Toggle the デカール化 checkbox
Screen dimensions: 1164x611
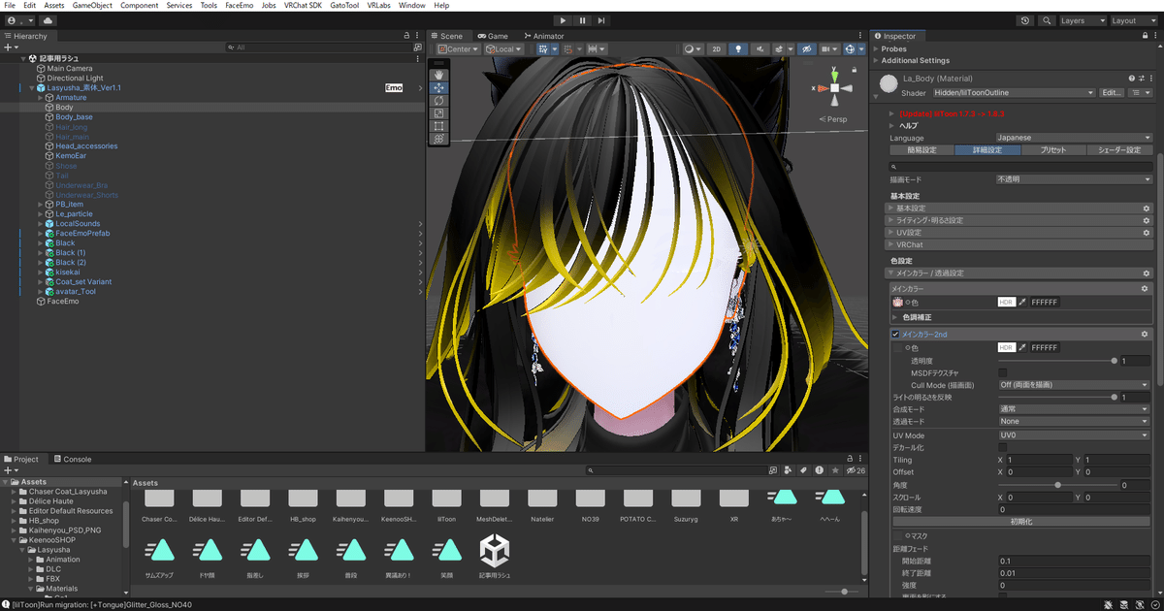coord(1002,447)
